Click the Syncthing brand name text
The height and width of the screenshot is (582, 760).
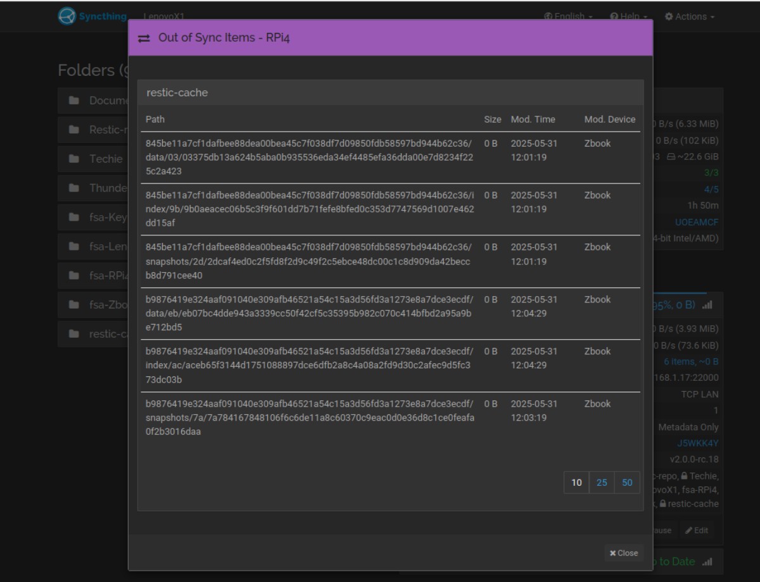tap(103, 16)
